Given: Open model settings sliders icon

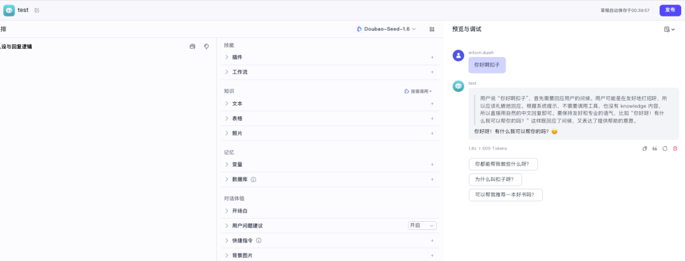Looking at the screenshot, I should click(432, 29).
